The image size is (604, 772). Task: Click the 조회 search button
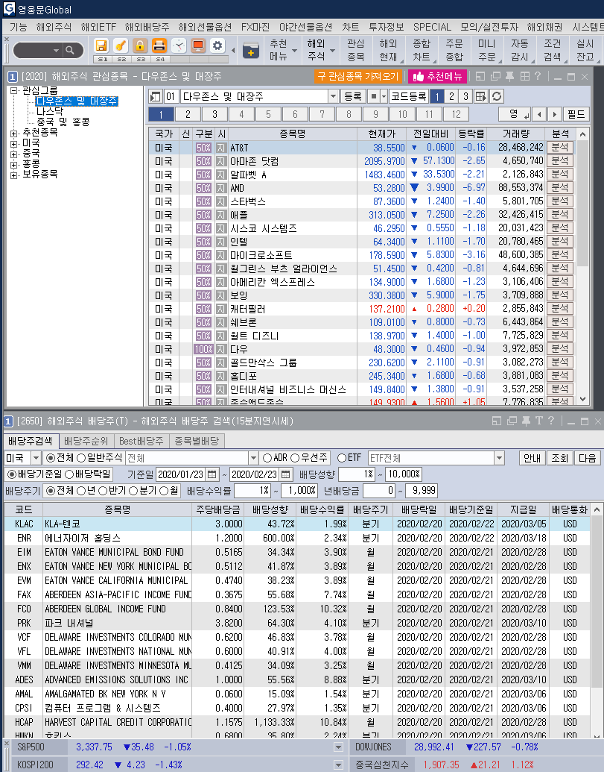point(559,459)
